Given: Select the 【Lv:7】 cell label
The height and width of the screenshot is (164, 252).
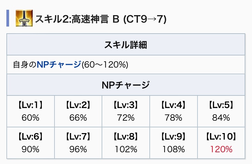Looking at the screenshot, I should pyautogui.click(x=78, y=137).
